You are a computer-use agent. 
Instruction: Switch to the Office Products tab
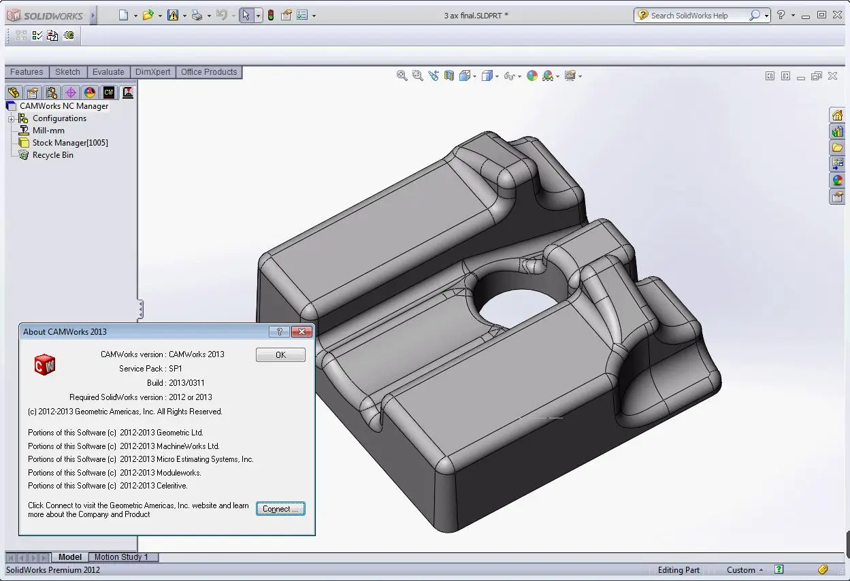coord(209,72)
